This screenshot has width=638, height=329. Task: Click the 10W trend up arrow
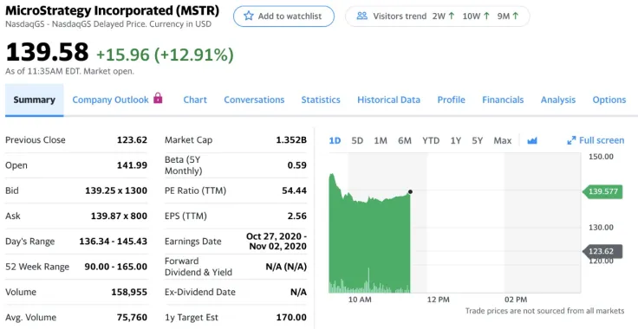[x=486, y=16]
